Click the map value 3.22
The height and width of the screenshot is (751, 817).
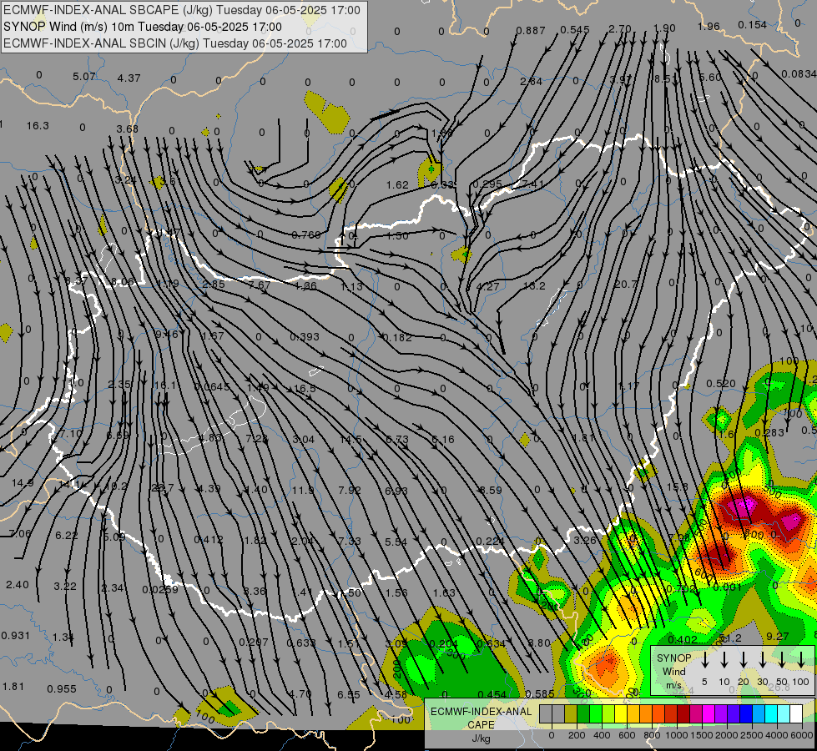coord(64,587)
